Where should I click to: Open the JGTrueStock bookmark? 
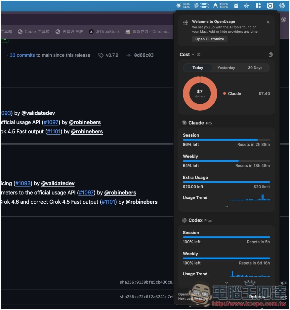click(104, 32)
